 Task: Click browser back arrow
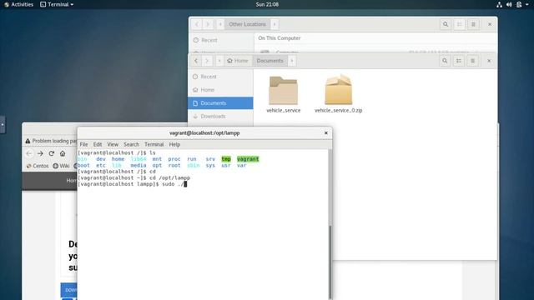[29, 153]
